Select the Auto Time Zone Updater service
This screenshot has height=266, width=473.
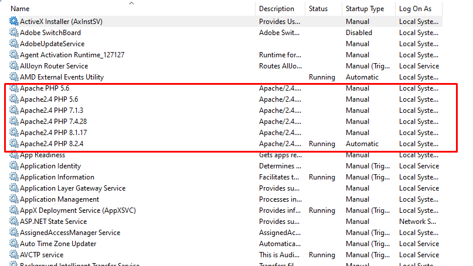point(58,244)
